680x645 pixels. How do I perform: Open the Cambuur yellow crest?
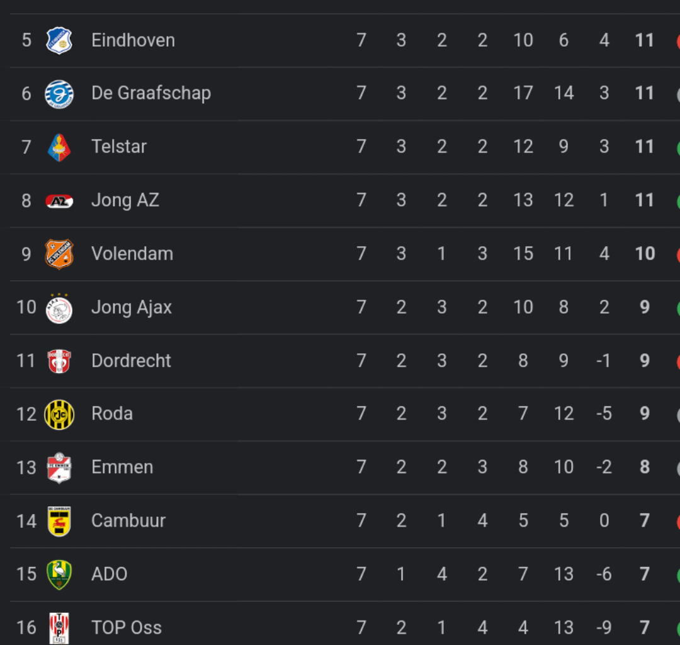(x=59, y=522)
